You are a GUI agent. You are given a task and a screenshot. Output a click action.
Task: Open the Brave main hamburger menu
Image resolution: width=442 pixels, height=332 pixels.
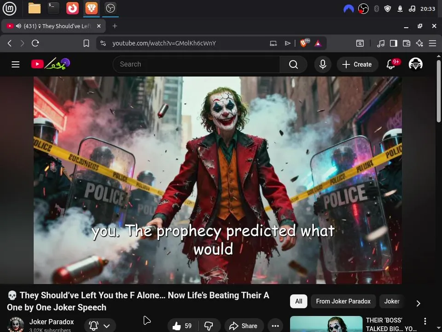tap(432, 43)
